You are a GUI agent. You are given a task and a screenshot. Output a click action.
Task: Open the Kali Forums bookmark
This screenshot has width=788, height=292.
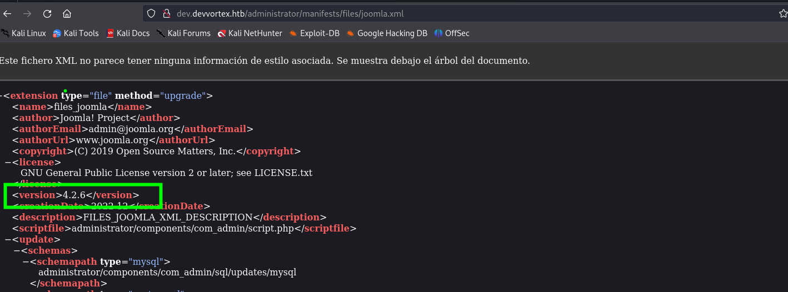coord(183,33)
